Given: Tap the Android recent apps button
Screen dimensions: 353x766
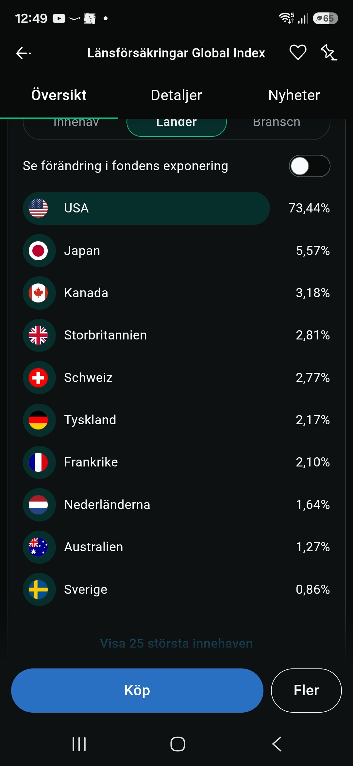Looking at the screenshot, I should (x=79, y=744).
